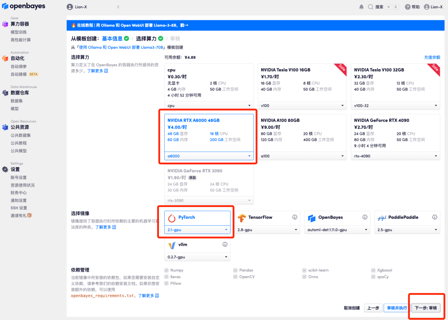Select the 数据仓库 data warehouse icon
This screenshot has width=448, height=320.
click(5, 93)
